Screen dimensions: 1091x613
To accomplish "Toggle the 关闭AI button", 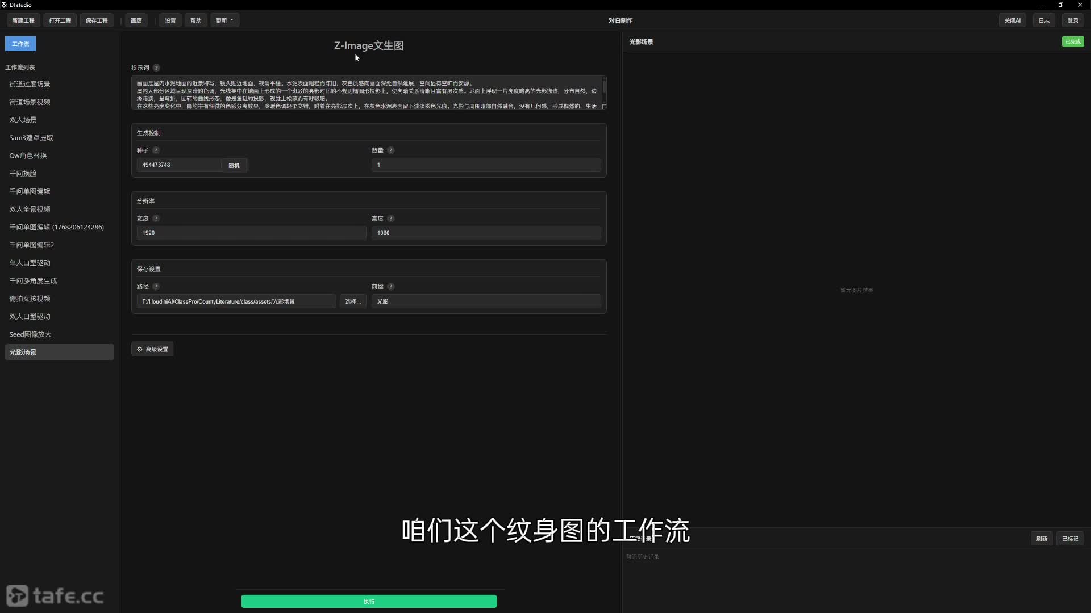I will pos(1012,20).
